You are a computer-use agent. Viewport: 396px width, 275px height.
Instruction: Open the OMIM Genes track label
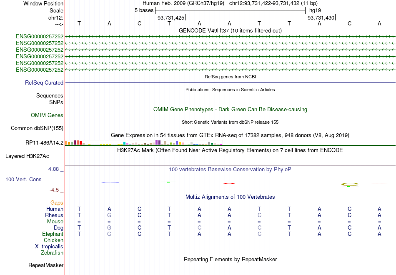point(47,115)
